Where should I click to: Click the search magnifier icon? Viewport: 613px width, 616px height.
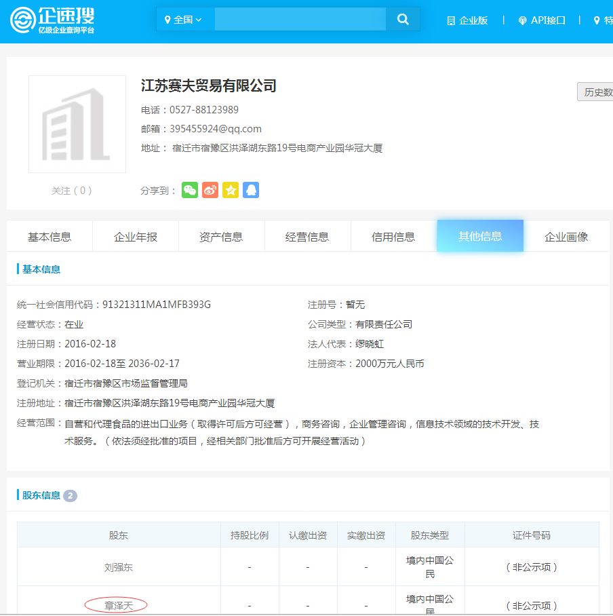[403, 19]
